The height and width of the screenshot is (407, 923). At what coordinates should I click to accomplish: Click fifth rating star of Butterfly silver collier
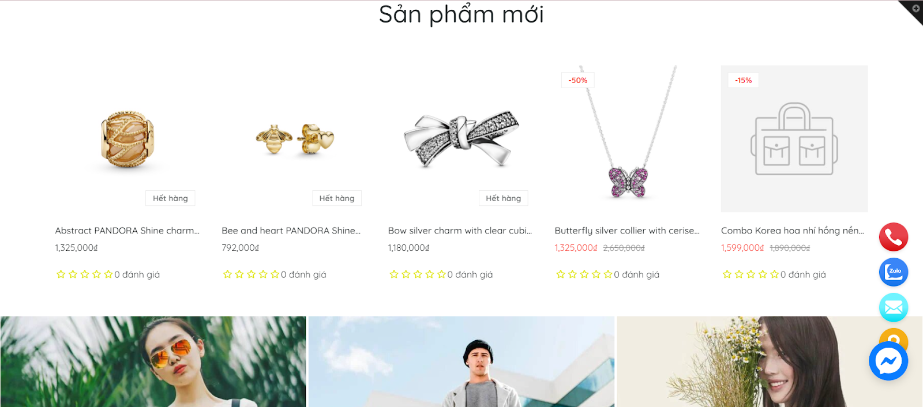tap(607, 274)
